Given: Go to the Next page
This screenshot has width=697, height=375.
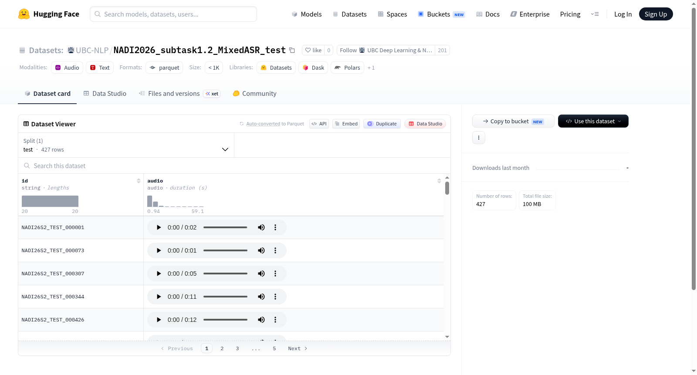Looking at the screenshot, I should (298, 348).
